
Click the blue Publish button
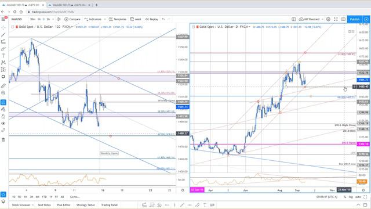(354, 19)
